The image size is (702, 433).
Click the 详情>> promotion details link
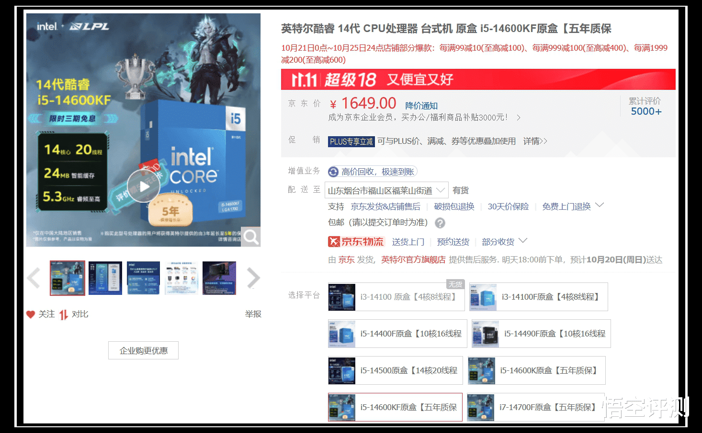click(534, 141)
